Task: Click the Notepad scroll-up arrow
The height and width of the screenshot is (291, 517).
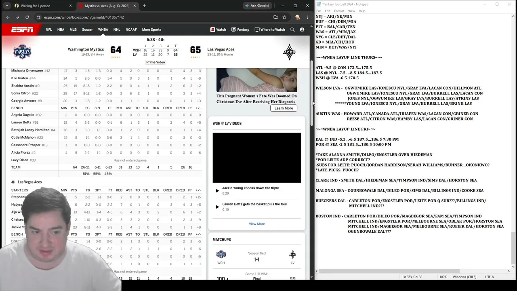Action: coord(513,17)
